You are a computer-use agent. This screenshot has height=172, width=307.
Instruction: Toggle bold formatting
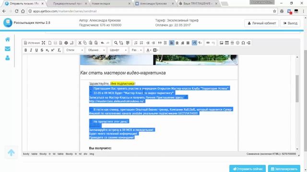pyautogui.click(x=25, y=50)
